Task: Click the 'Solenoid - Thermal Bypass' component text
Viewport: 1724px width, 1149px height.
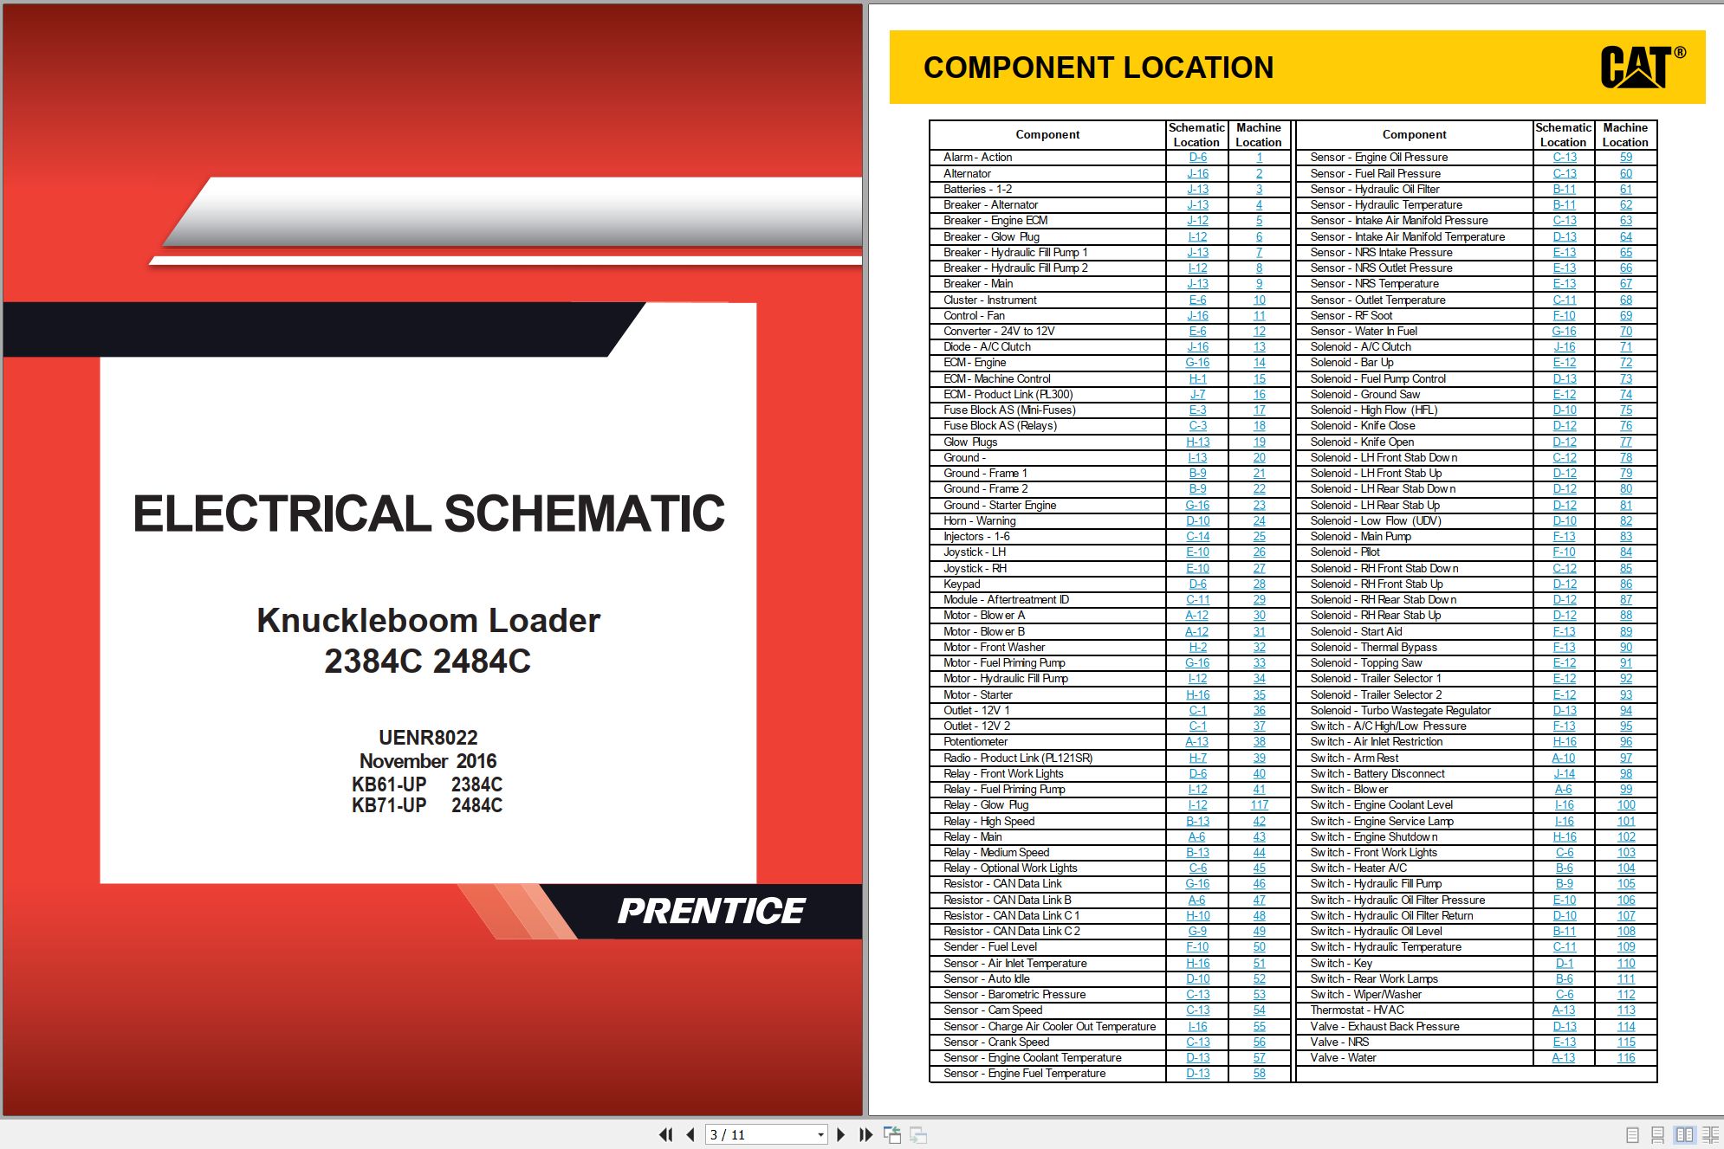Action: [1373, 647]
